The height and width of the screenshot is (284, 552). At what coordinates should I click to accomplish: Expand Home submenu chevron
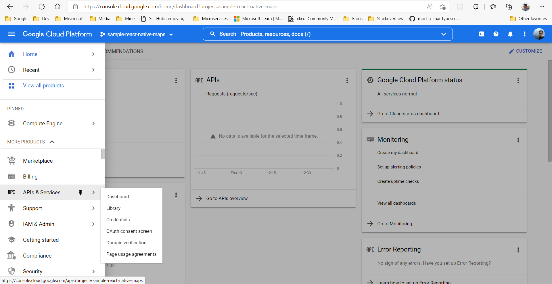click(93, 54)
